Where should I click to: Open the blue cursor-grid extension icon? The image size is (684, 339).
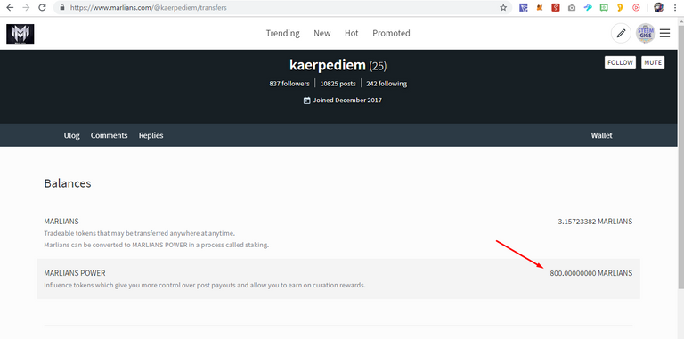523,7
